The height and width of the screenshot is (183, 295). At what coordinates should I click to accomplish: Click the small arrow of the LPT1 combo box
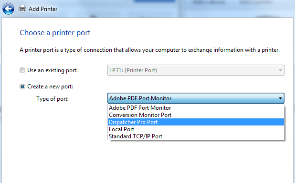[x=280, y=70]
